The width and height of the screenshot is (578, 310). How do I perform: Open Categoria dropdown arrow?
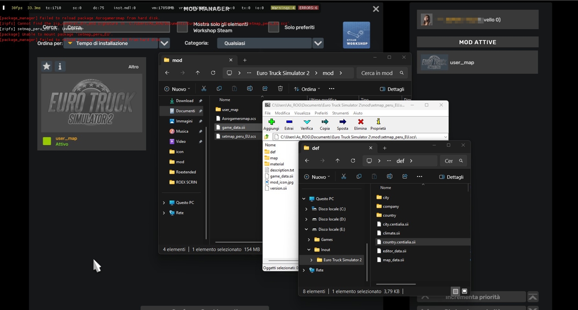click(318, 43)
